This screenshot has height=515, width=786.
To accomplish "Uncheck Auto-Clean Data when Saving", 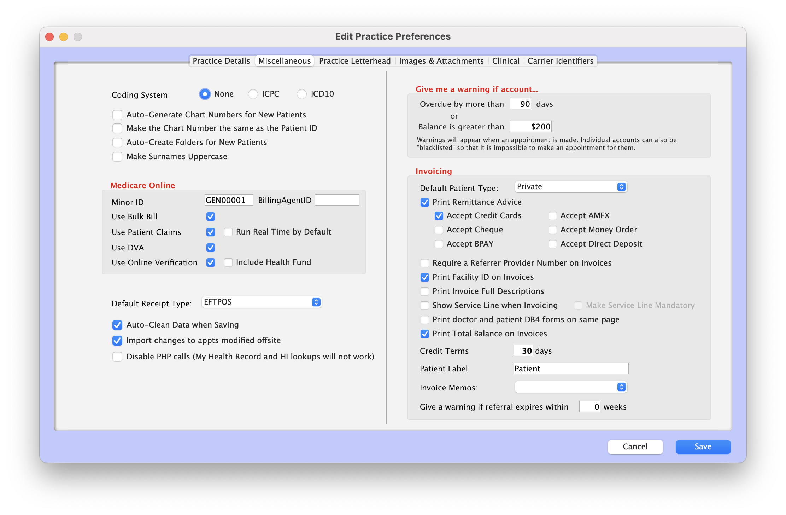I will pos(117,325).
